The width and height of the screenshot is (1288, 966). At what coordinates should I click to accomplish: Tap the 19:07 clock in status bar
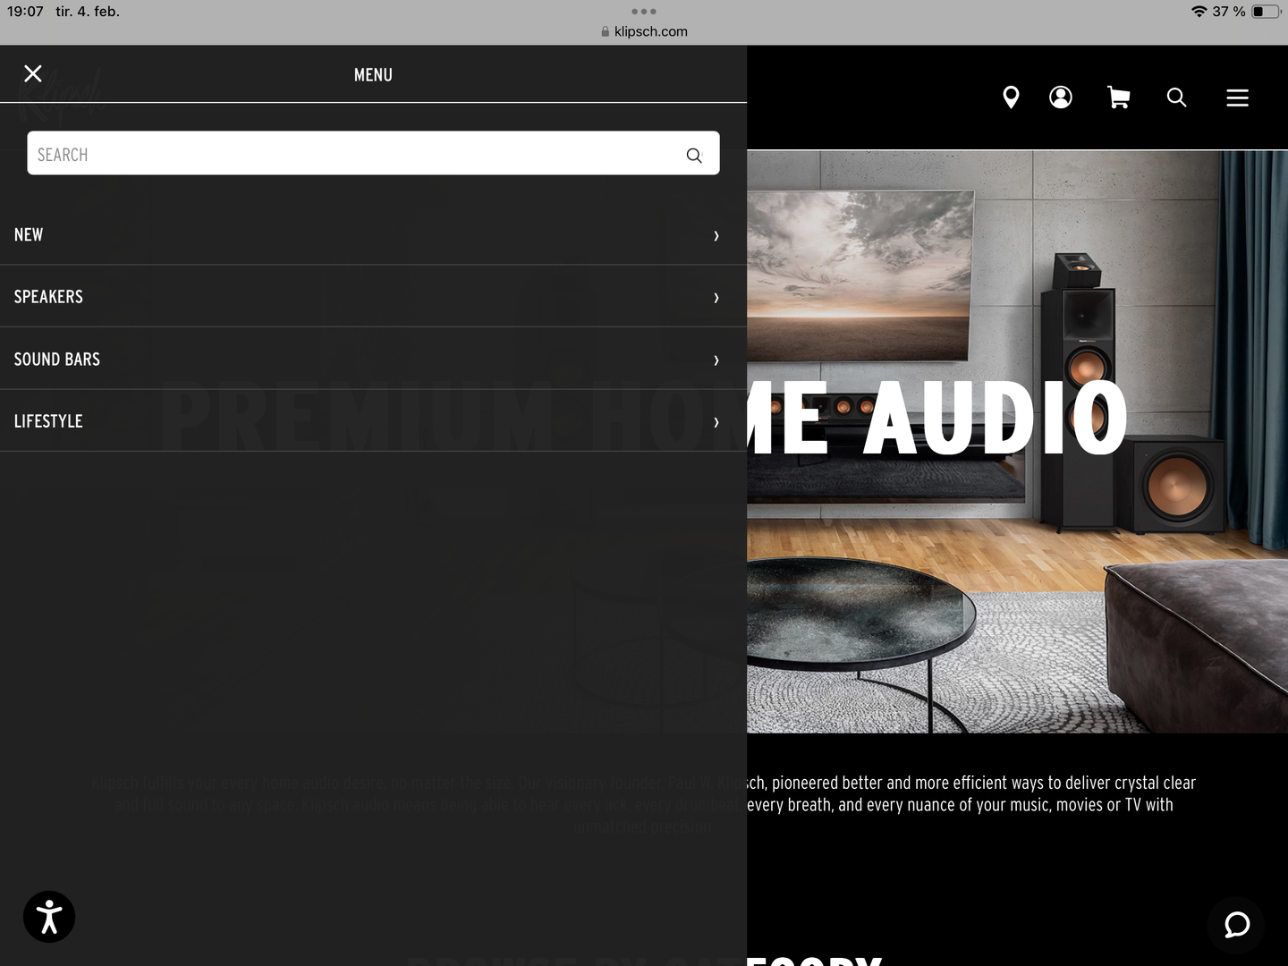[25, 12]
